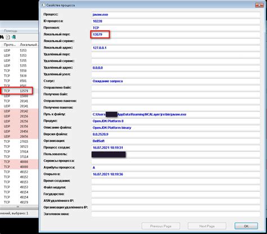Select the TCP 30523 row
Screen dimensions: 267x234
pyautogui.click(x=19, y=147)
